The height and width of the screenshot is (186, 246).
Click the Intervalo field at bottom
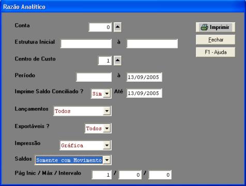click(x=160, y=175)
